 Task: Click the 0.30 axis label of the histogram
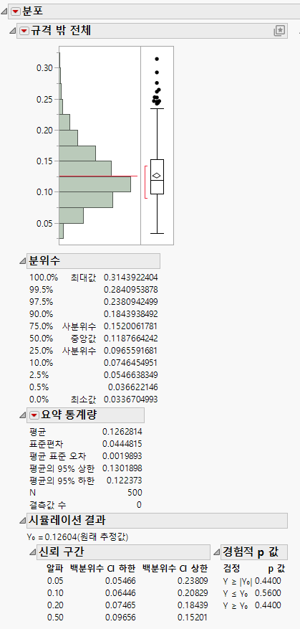click(45, 68)
